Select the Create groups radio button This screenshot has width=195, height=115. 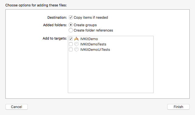coord(71,25)
